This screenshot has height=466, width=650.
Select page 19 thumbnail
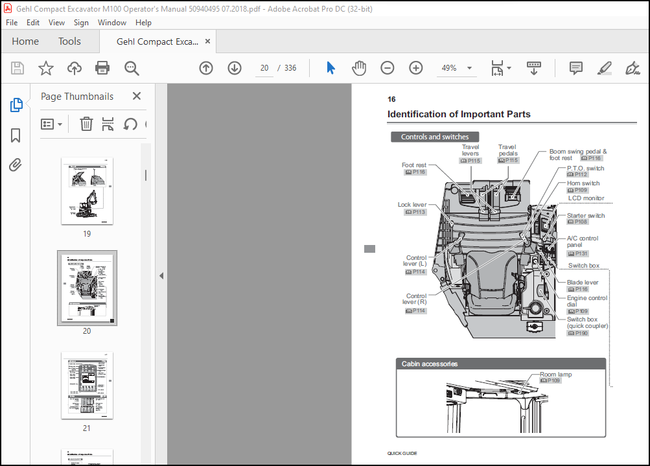(x=87, y=191)
